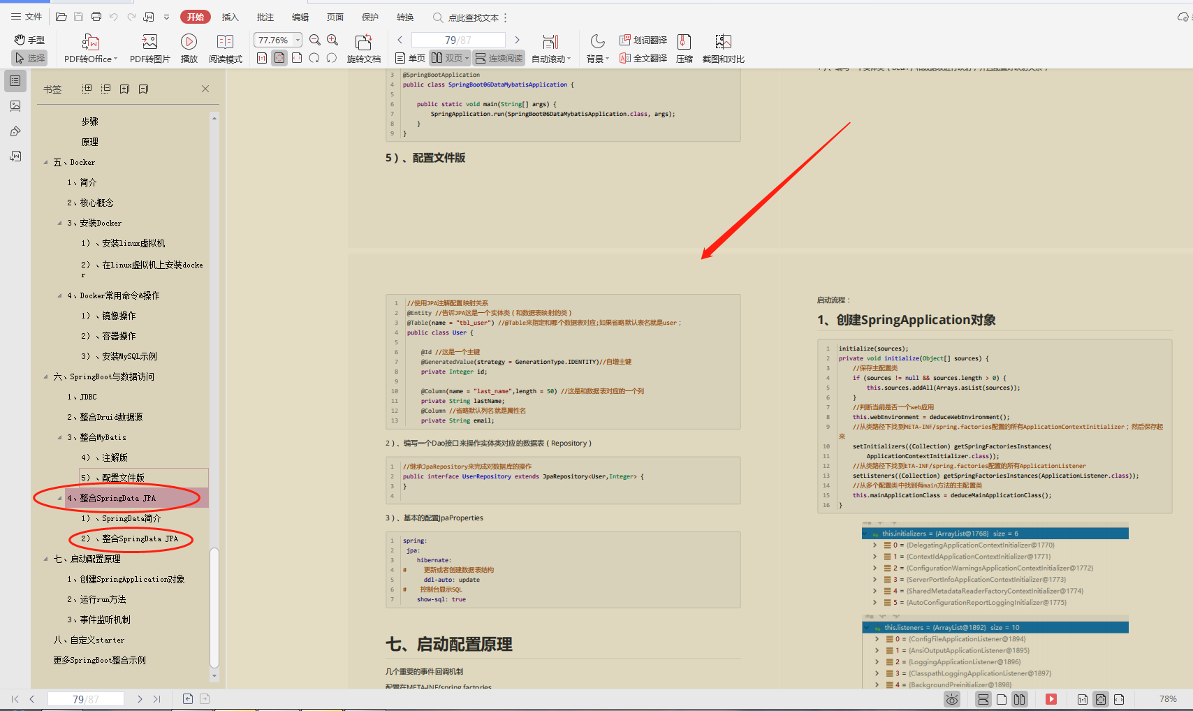Click the print icon in quick toolbar

point(96,17)
